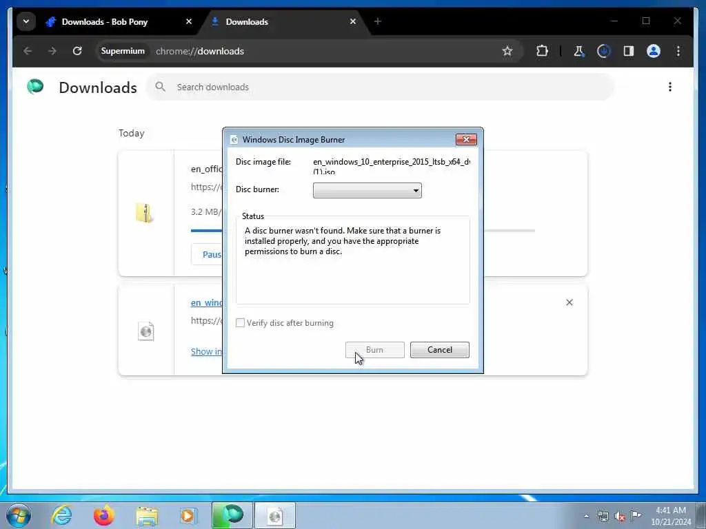706x529 pixels.
Task: Focus the Search downloads field
Action: pos(380,87)
